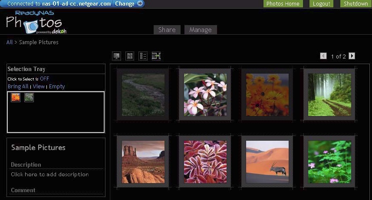Click the export/move arrow toolbar icon
The height and width of the screenshot is (200, 372).
coord(156,56)
